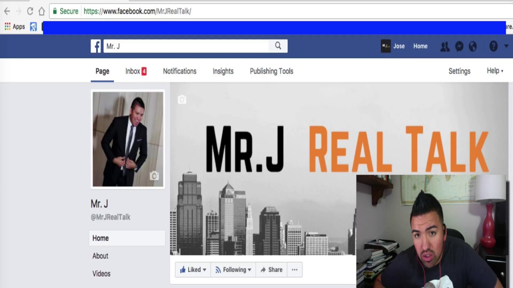
Task: Click the blue bookmark icon beside Apps
Action: [33, 27]
